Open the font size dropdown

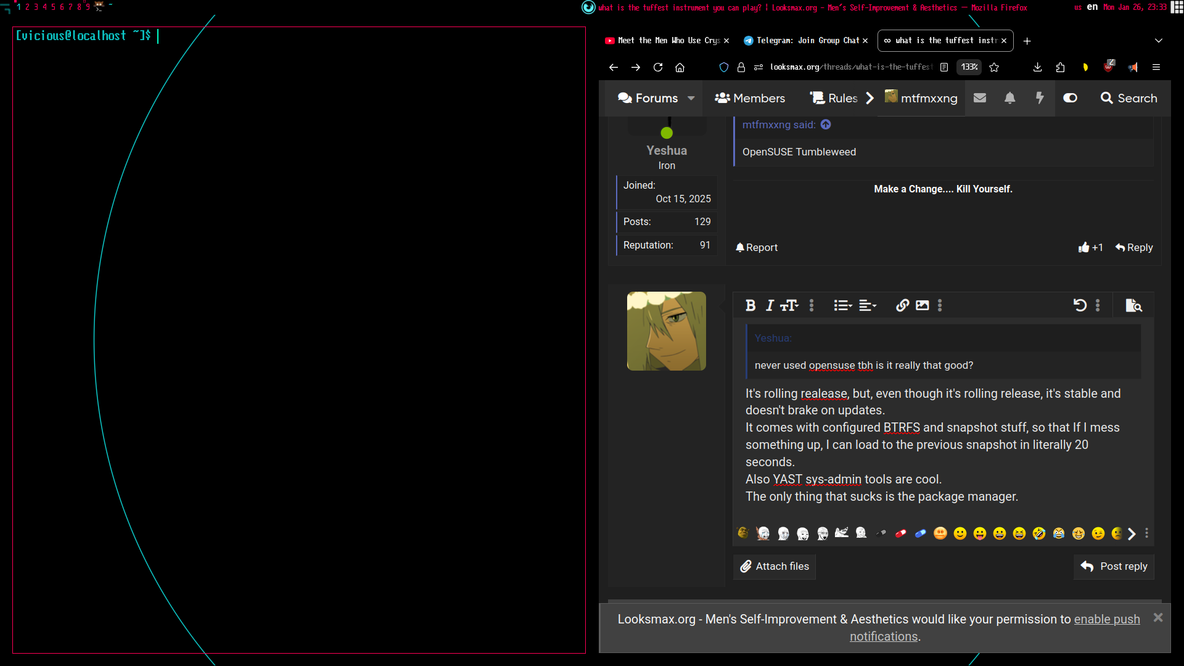pyautogui.click(x=789, y=305)
